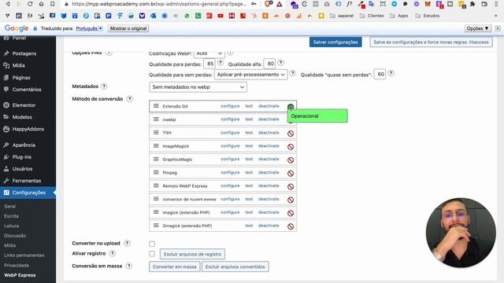Click drag handle icon for Vips row
Viewport: 504px width, 283px height.
(156, 132)
